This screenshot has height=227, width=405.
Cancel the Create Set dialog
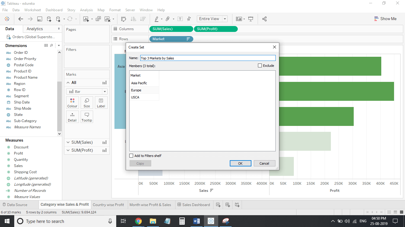click(264, 163)
